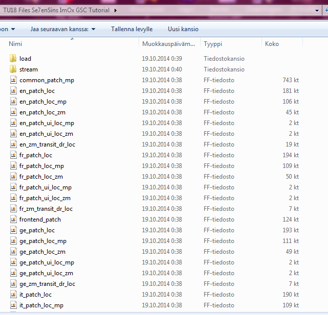Click the Tiedostokansio type of load folder

[224, 58]
